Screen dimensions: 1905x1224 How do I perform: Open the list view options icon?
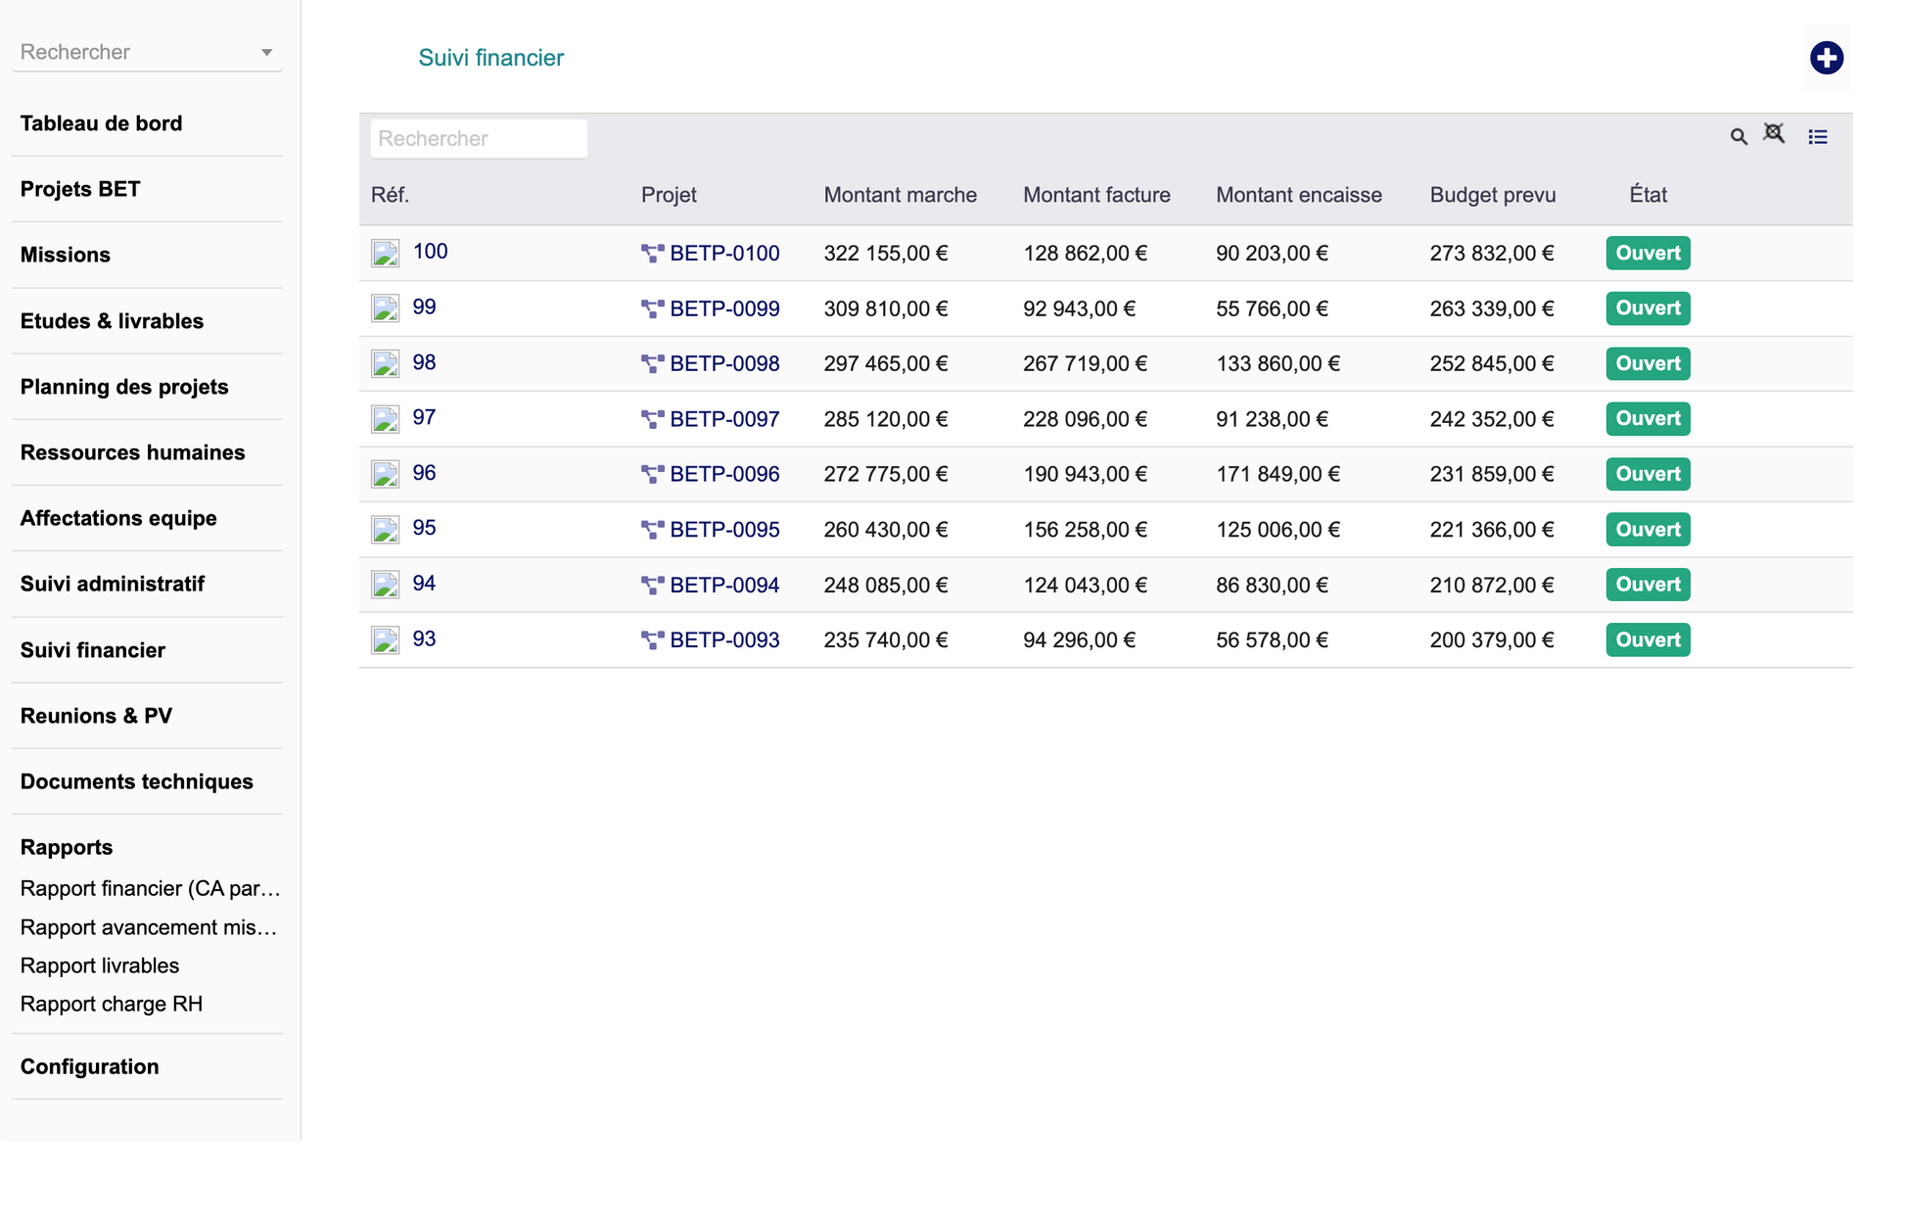(x=1817, y=137)
